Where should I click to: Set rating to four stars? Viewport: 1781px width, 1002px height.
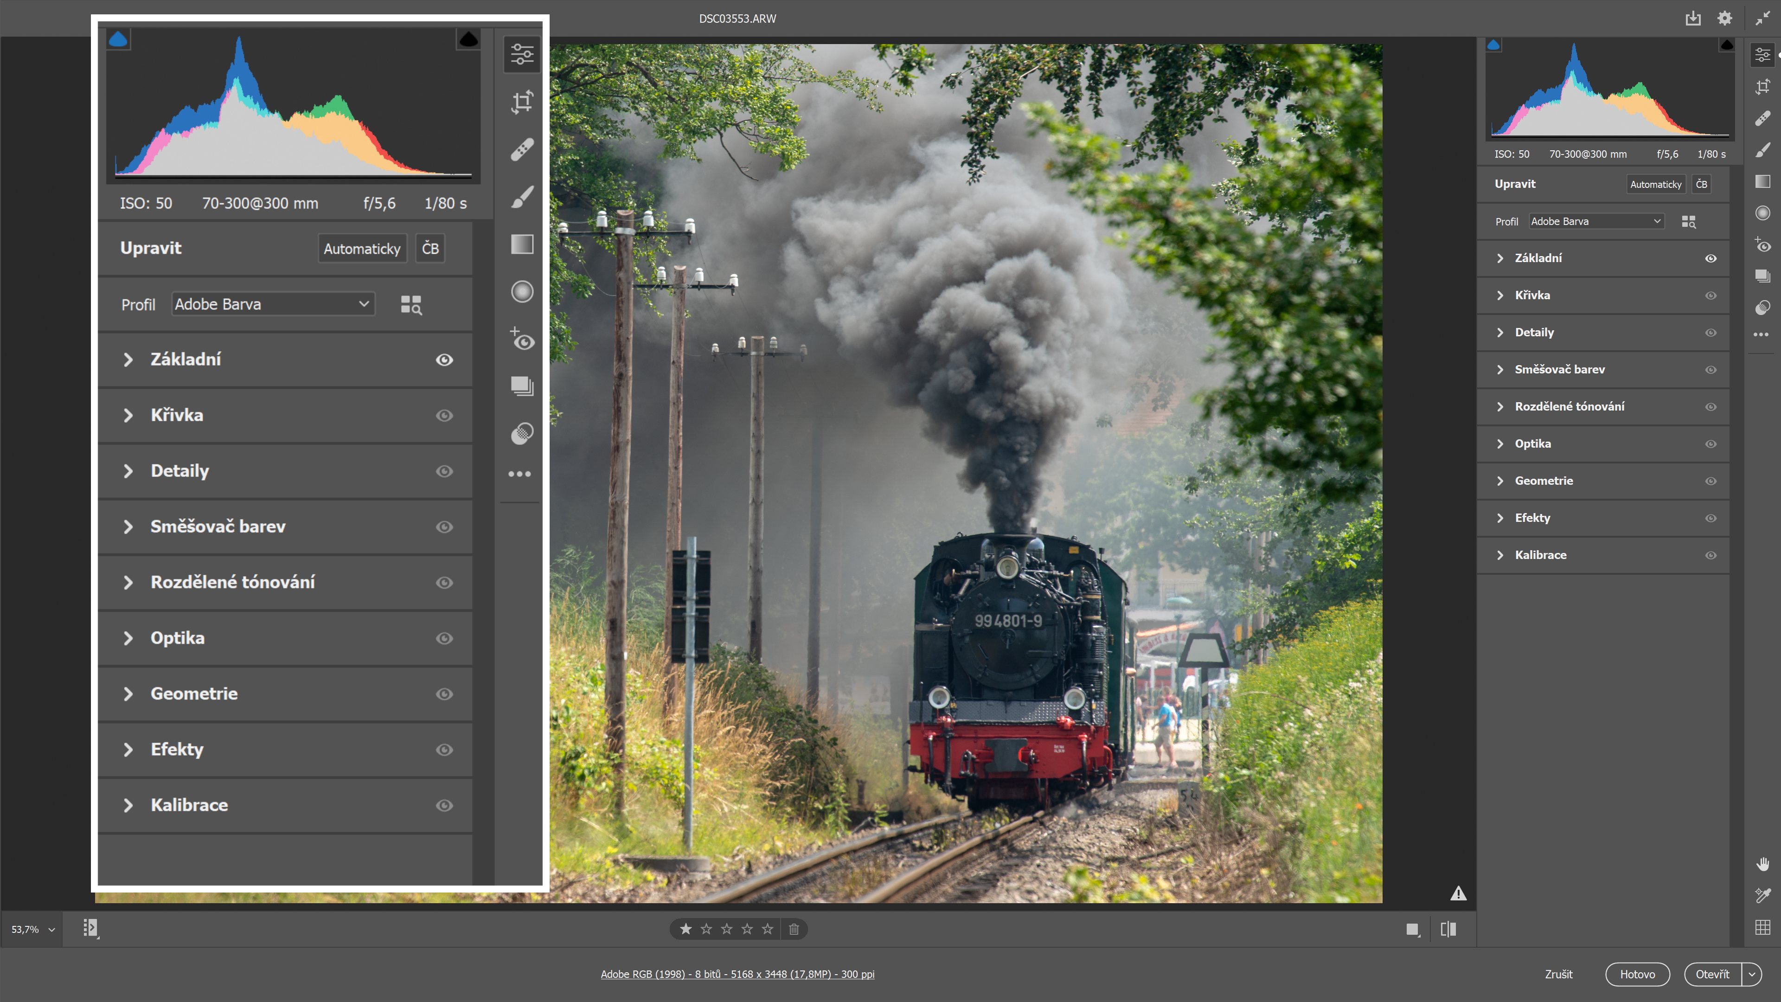click(747, 929)
